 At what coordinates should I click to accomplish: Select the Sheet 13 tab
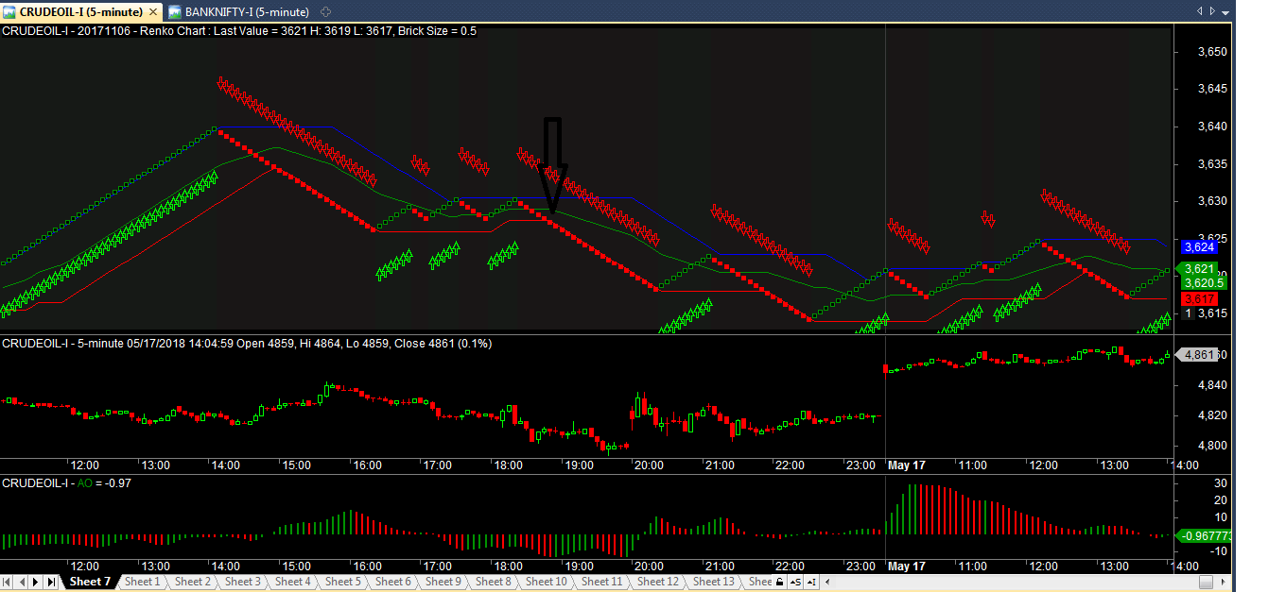pos(714,582)
